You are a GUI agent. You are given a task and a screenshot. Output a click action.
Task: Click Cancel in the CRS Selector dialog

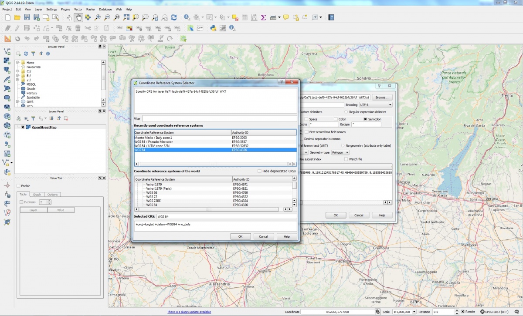click(263, 236)
